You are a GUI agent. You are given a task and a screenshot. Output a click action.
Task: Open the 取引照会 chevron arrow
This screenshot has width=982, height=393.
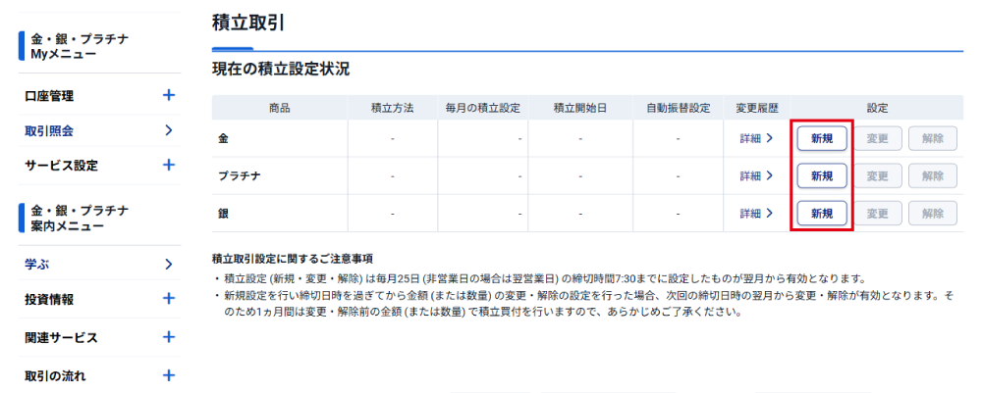(168, 129)
